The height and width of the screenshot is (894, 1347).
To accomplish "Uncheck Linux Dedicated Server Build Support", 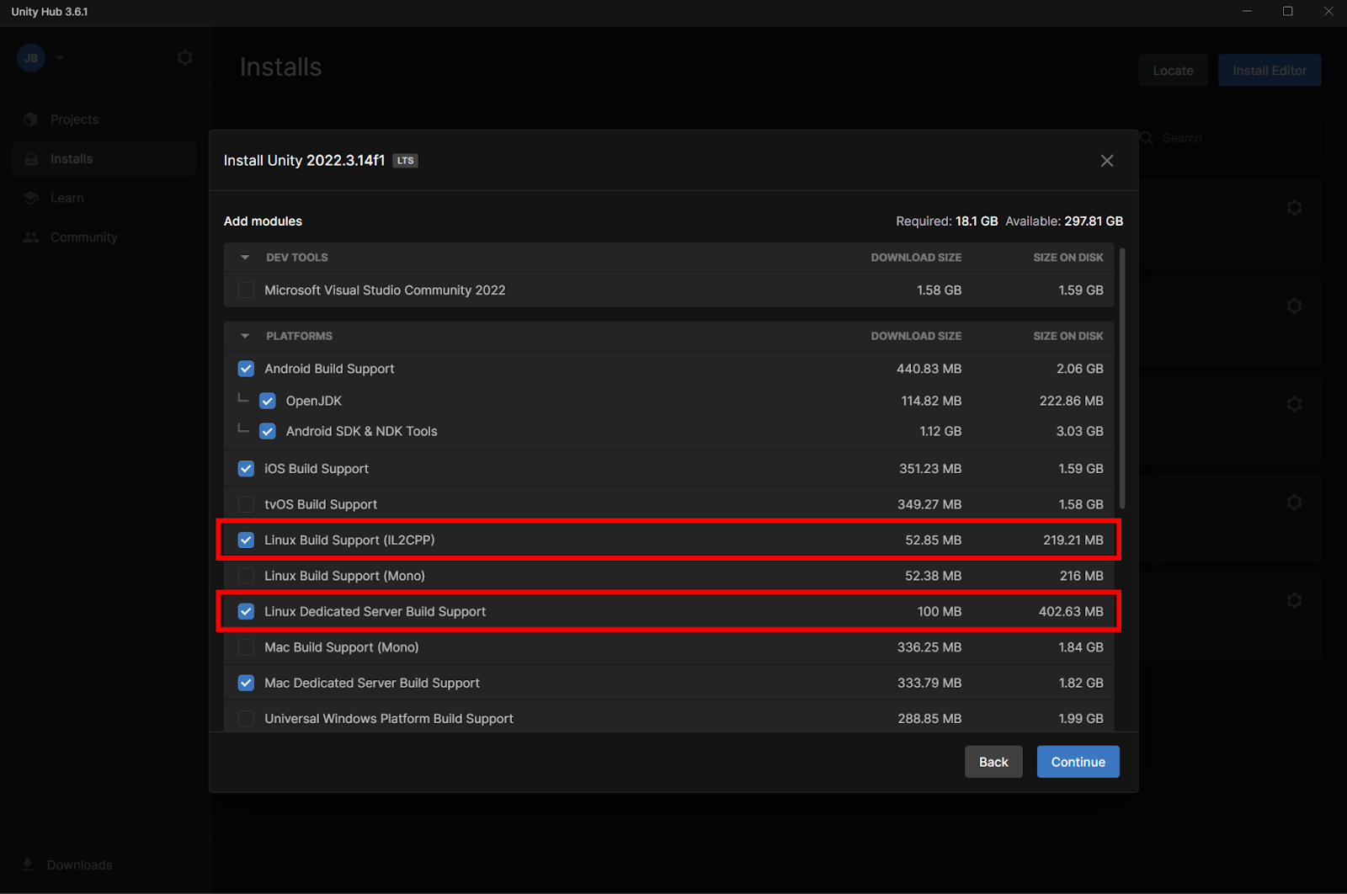I will point(246,612).
